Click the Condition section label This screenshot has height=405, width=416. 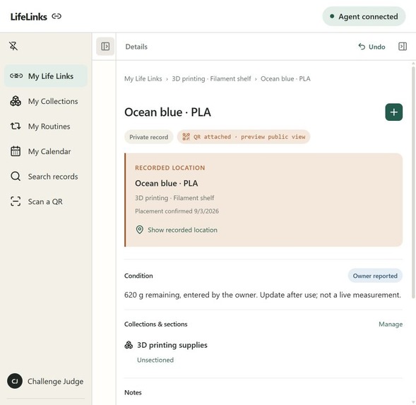[x=138, y=276]
